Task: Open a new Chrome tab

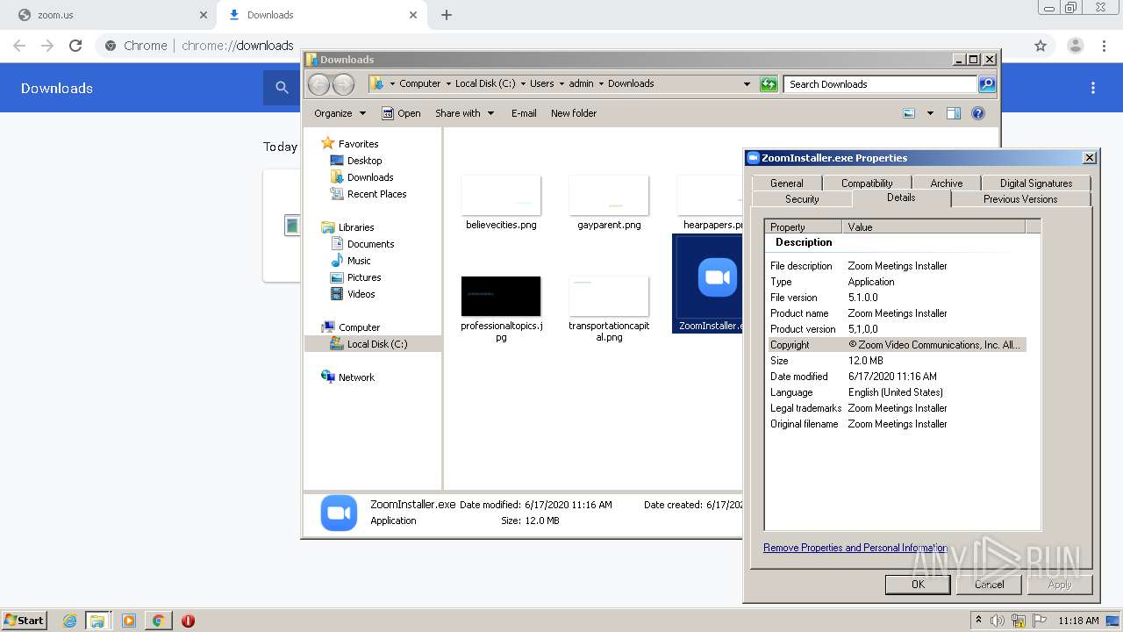Action: click(447, 15)
